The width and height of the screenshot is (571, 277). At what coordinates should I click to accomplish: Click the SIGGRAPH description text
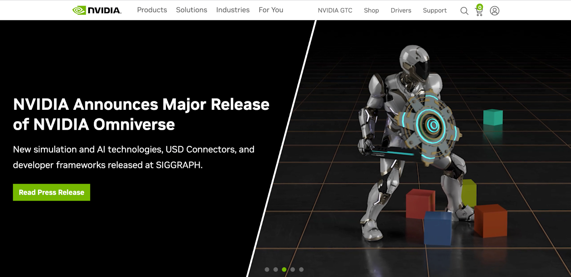point(134,157)
